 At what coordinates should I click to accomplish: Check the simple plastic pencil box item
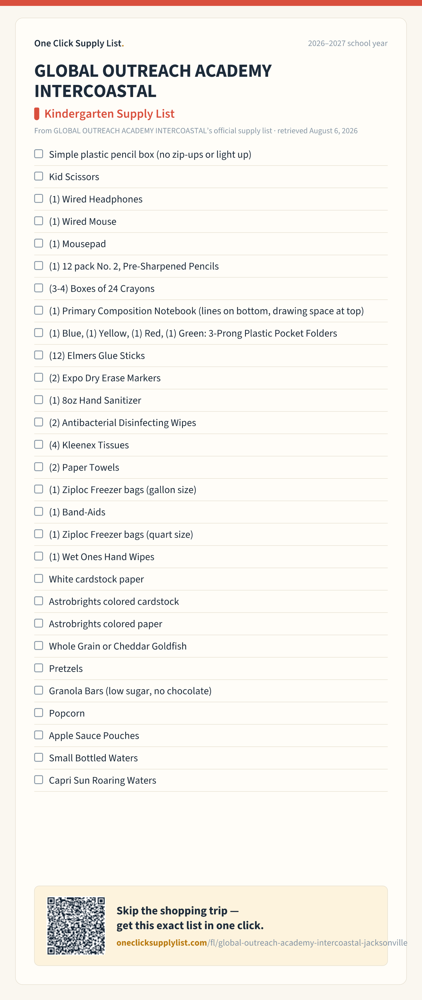click(39, 154)
